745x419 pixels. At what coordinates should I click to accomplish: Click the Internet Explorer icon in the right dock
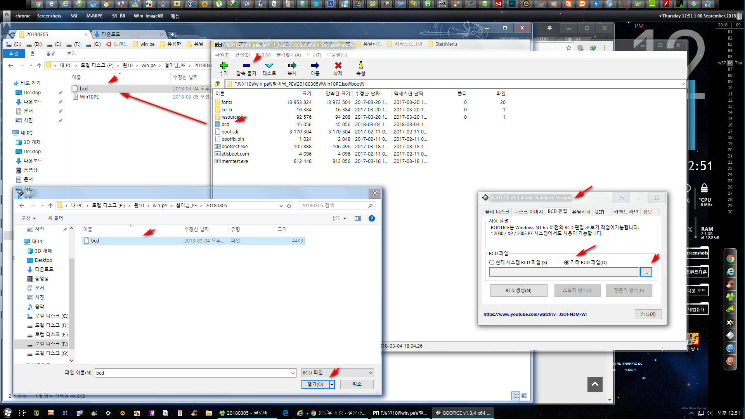730,272
